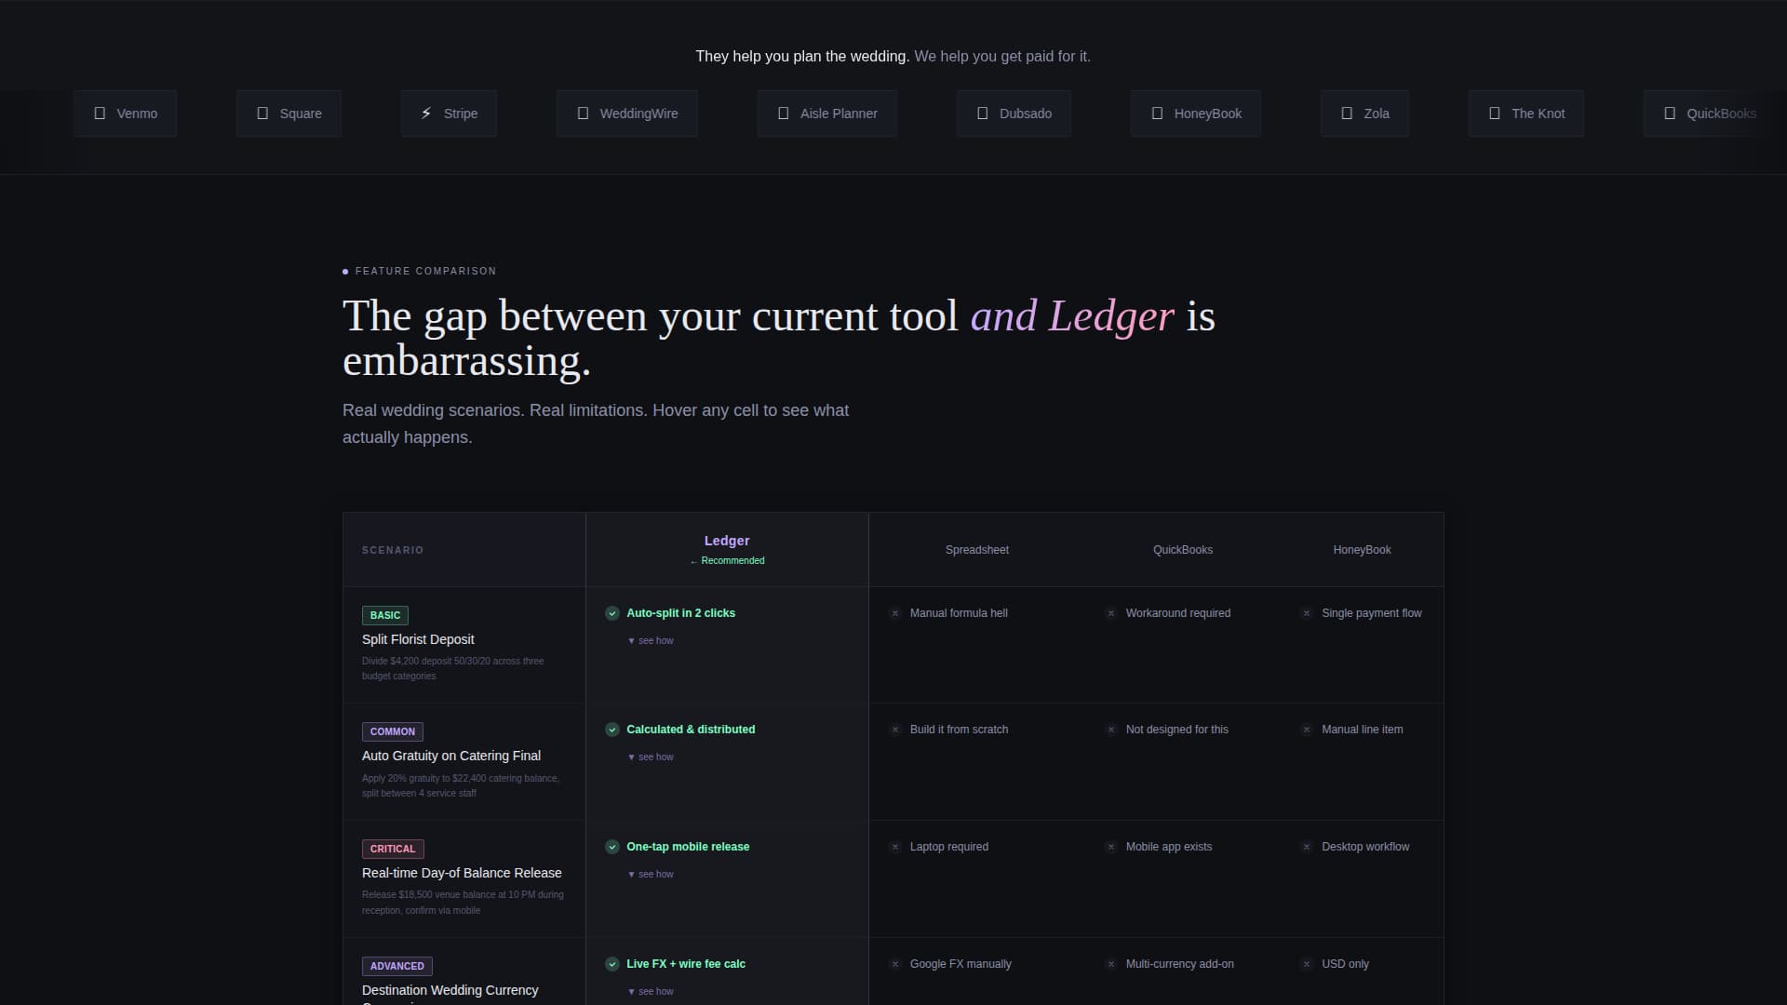Click the Aisle Planner logo icon
Image resolution: width=1787 pixels, height=1005 pixels.
point(783,114)
